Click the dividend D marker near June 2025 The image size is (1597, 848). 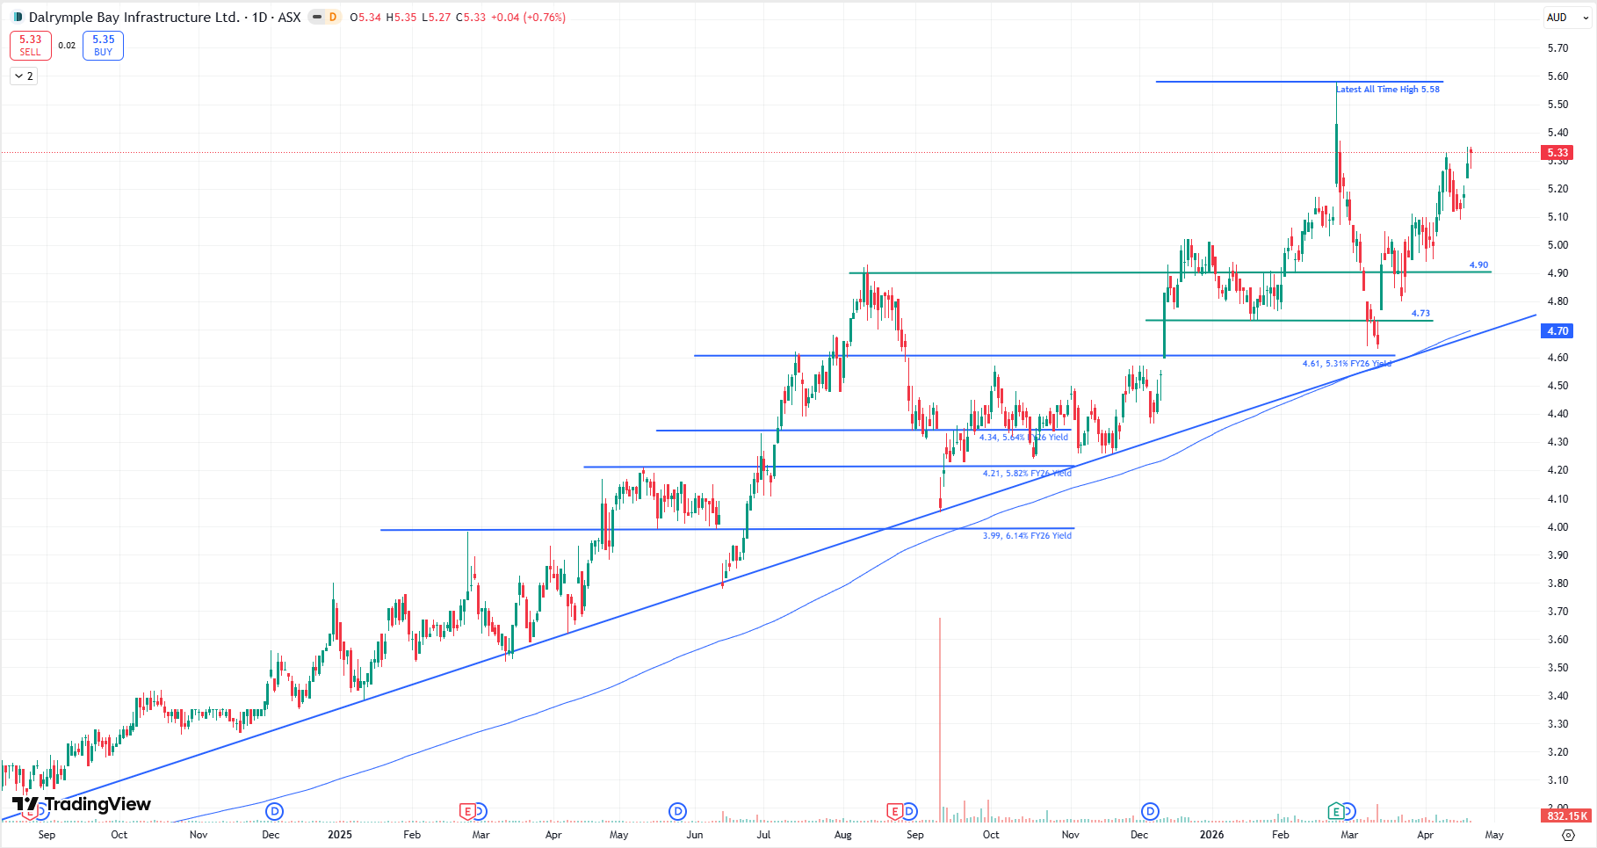[x=677, y=811]
